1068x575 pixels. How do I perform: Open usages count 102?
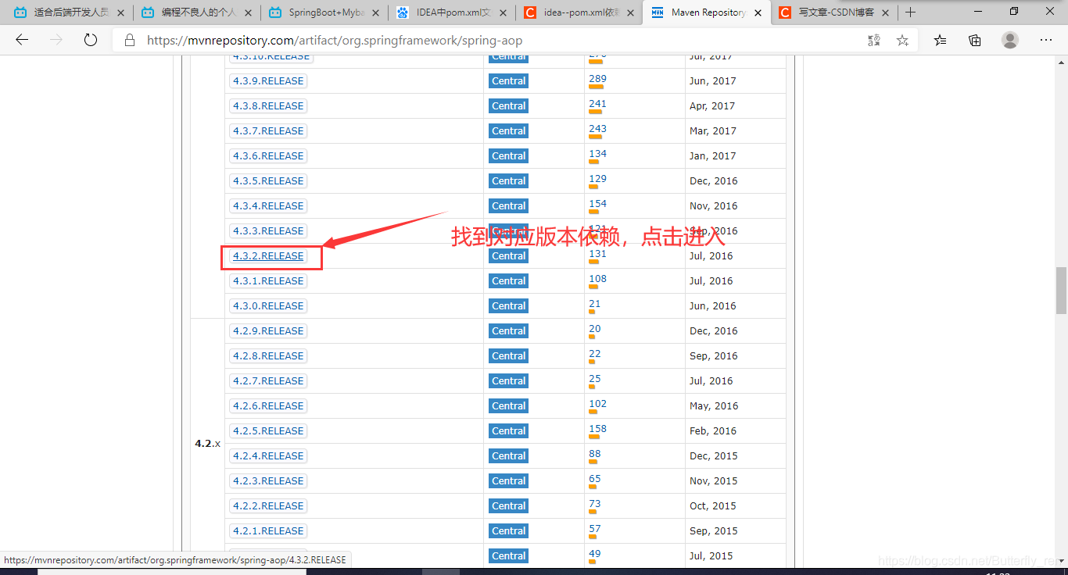(597, 404)
